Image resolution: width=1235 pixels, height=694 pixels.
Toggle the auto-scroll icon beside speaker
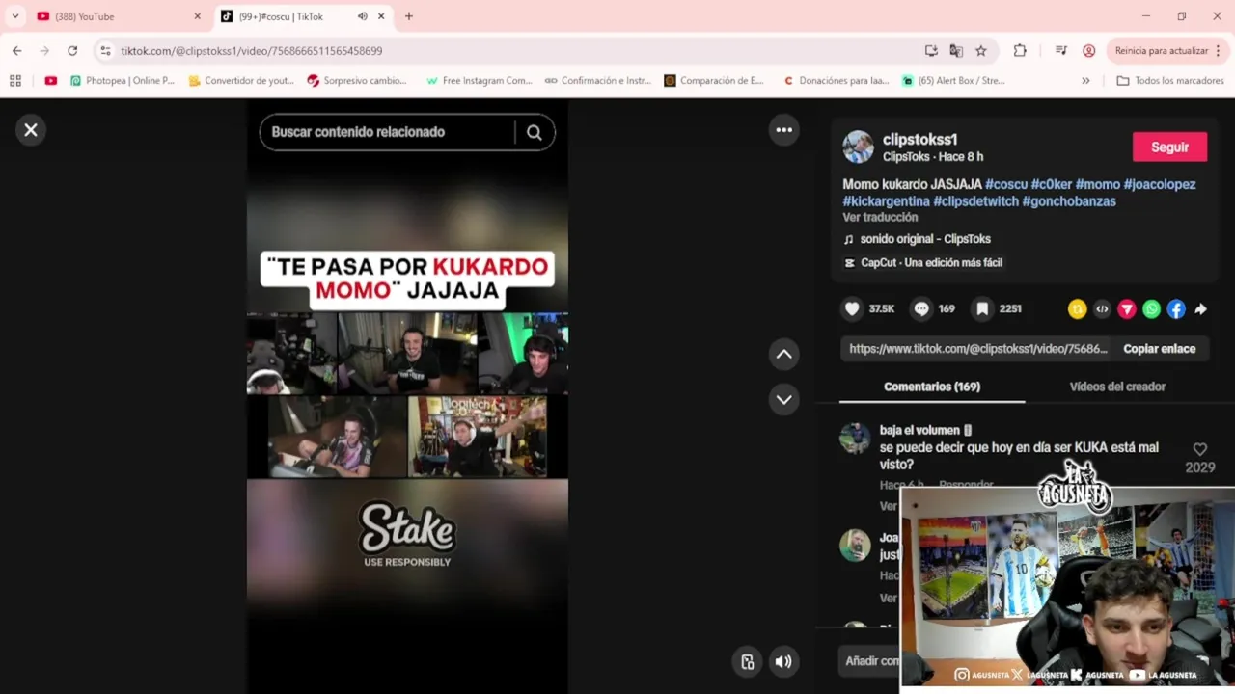pyautogui.click(x=747, y=661)
